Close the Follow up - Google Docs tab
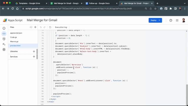This screenshot has width=188, height=106. click(x=117, y=3)
